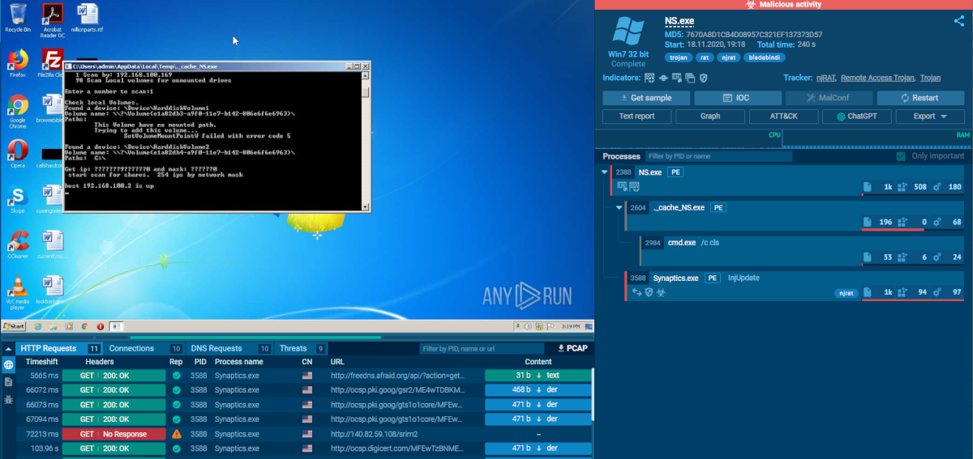Viewport: 973px width, 459px height.
Task: Click the first checkered indicator icon after Indicators
Action: (x=649, y=78)
